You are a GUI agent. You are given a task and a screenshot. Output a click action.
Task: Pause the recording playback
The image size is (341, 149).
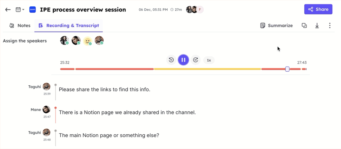click(x=183, y=60)
